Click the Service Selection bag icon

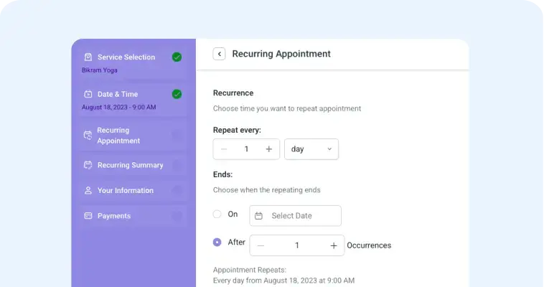pyautogui.click(x=88, y=57)
